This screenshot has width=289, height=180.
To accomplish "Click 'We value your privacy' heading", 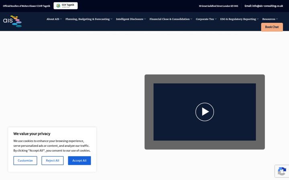I will pyautogui.click(x=32, y=134).
